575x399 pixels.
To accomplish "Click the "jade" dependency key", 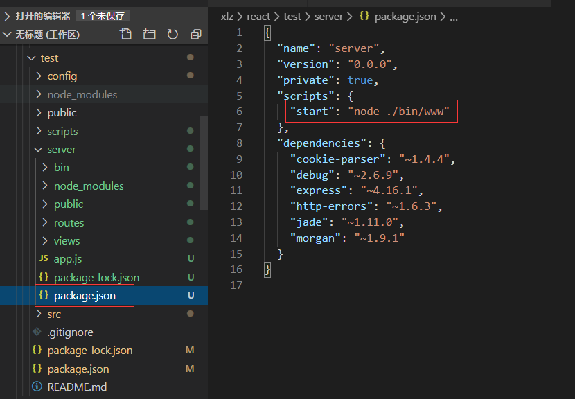I will point(309,222).
